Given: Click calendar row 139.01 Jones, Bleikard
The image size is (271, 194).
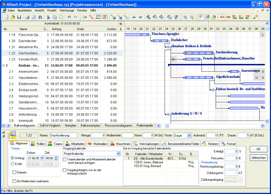Looking at the screenshot, I should click(x=161, y=162).
